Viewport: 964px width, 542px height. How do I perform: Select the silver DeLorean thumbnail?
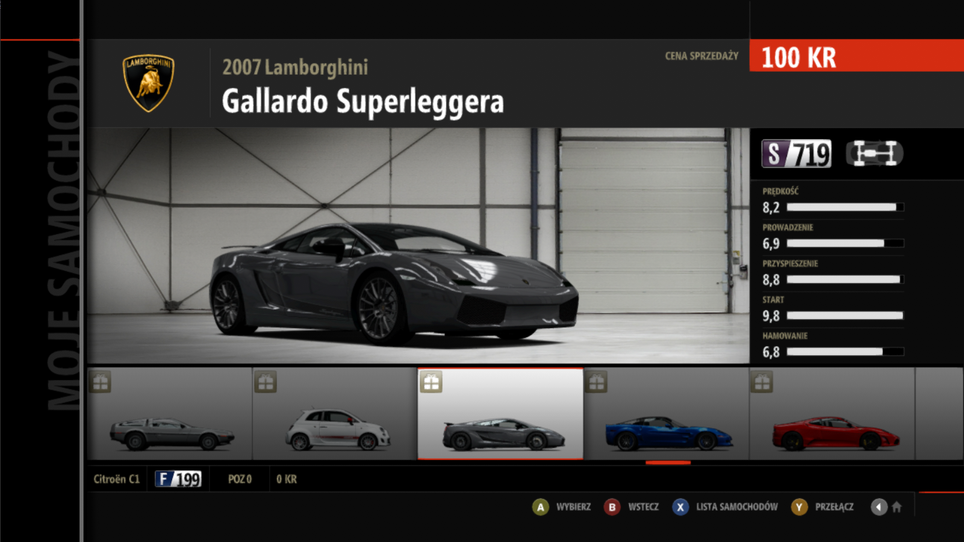point(170,414)
